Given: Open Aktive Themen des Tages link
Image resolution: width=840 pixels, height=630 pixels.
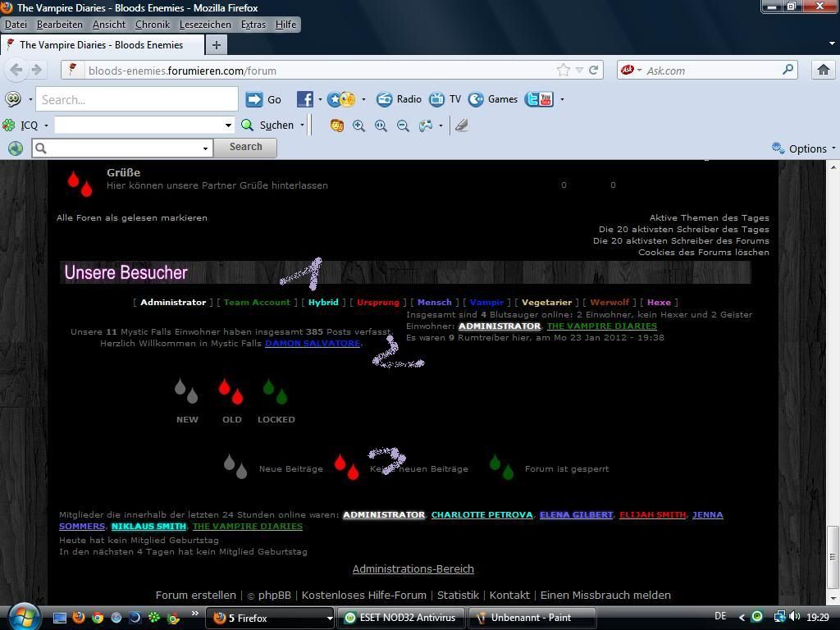Looking at the screenshot, I should pyautogui.click(x=710, y=217).
